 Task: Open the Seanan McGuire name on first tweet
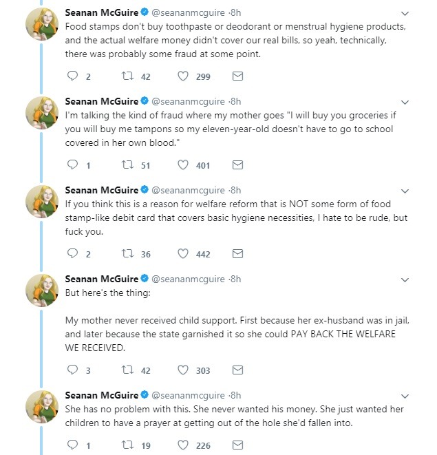click(x=102, y=12)
